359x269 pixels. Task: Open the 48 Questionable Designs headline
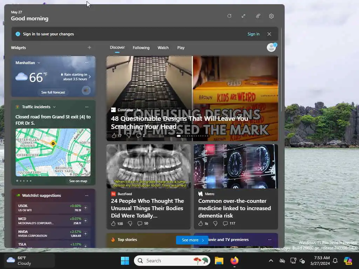(x=179, y=123)
